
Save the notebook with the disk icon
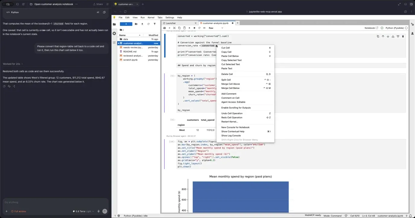[164, 28]
